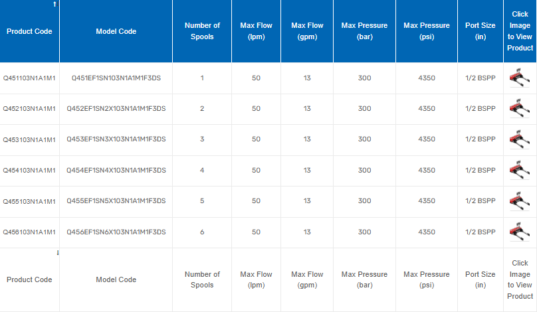Viewport: 537px width, 312px height.
Task: Click the blue Click Image to View Product header
Action: click(520, 31)
